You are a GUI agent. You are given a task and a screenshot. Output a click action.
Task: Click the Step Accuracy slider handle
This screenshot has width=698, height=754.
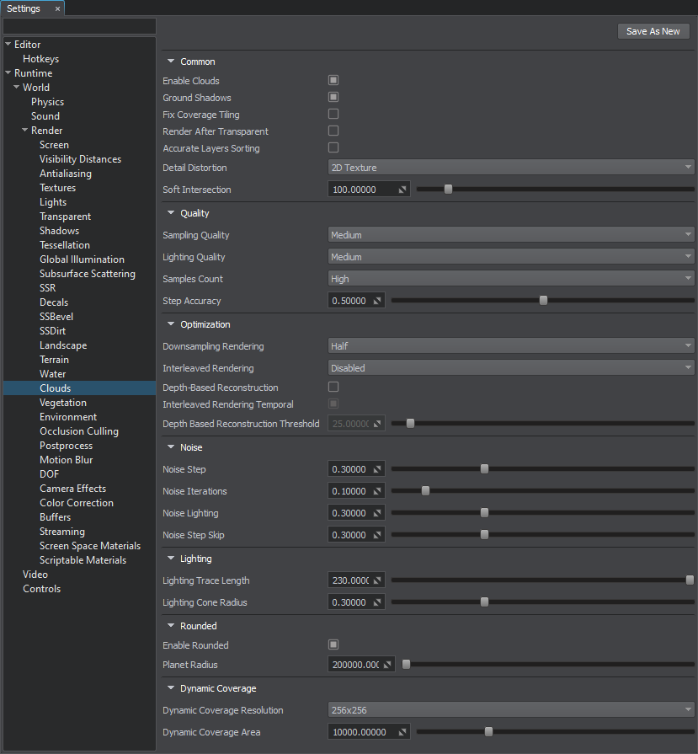point(543,301)
